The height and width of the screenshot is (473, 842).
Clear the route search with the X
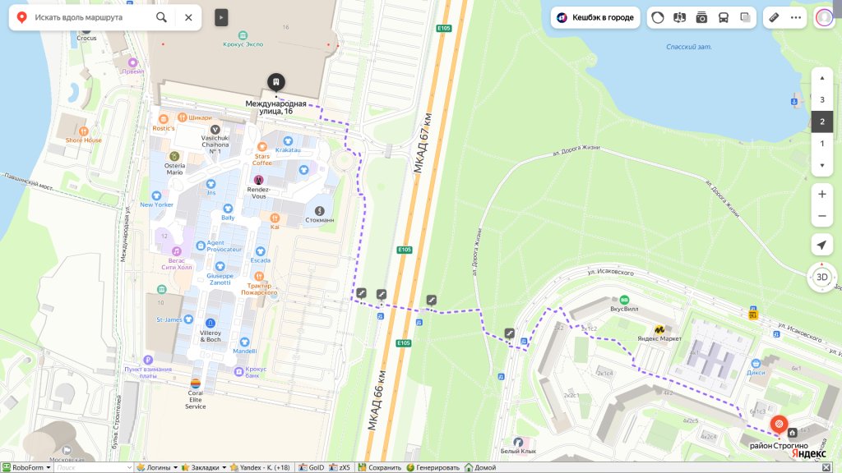[x=188, y=17]
